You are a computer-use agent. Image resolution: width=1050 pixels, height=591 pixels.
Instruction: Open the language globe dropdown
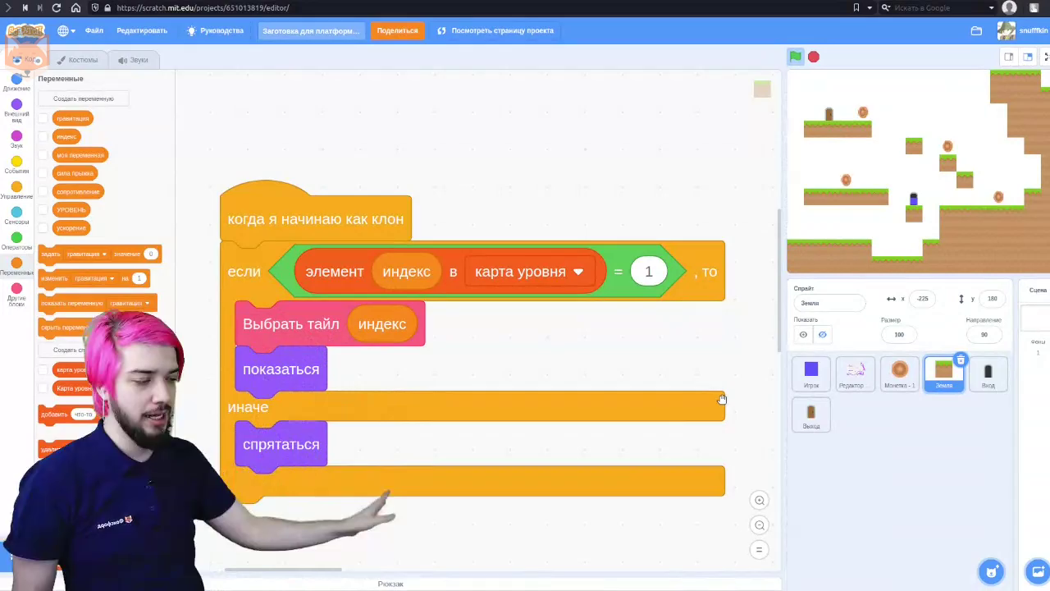[66, 31]
